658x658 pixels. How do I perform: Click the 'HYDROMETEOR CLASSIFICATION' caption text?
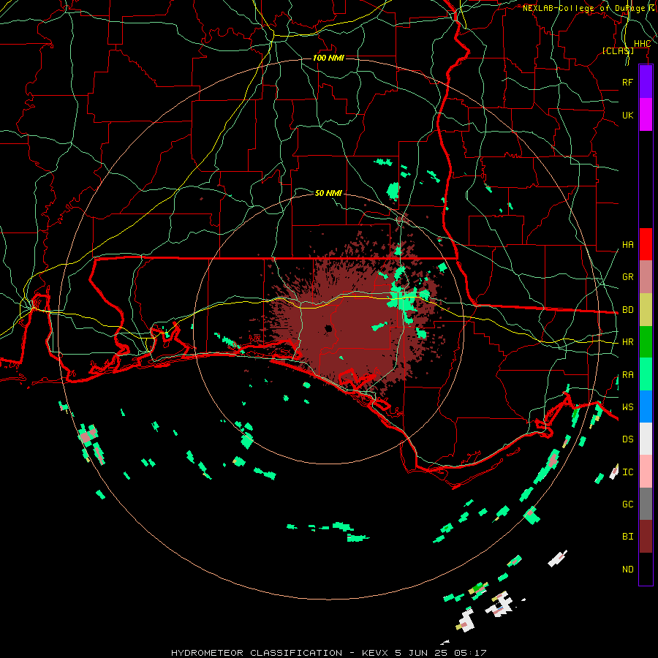pyautogui.click(x=257, y=653)
